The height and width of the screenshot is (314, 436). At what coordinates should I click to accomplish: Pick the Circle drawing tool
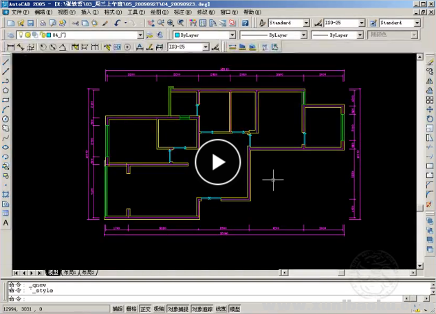6,118
